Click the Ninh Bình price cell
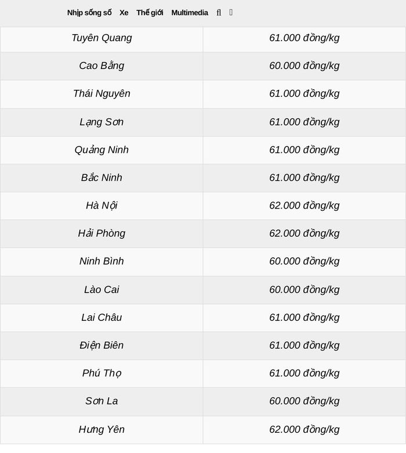Image resolution: width=406 pixels, height=453 pixels. tap(304, 261)
